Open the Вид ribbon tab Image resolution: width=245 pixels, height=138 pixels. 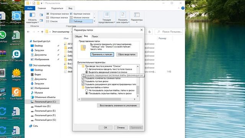coord(70,8)
